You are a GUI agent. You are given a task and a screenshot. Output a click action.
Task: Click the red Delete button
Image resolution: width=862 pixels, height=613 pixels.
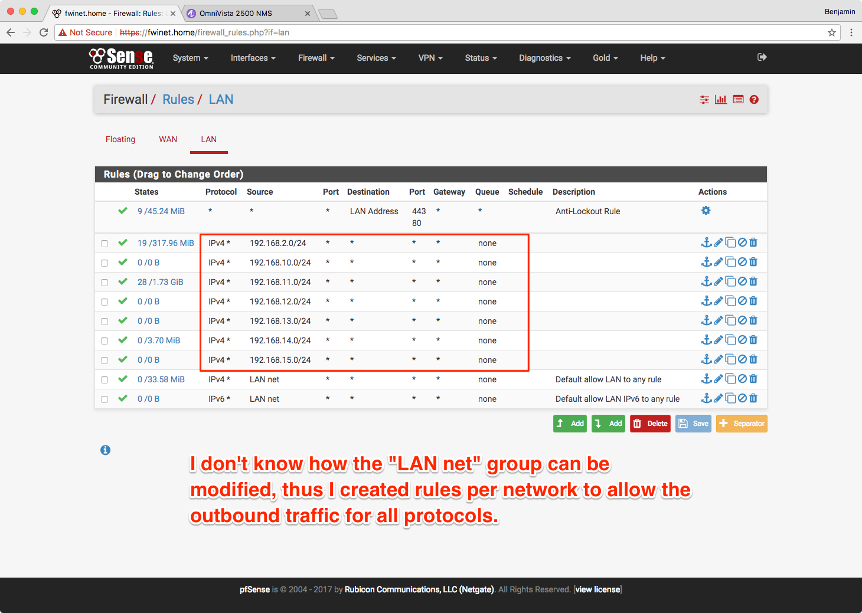[650, 424]
